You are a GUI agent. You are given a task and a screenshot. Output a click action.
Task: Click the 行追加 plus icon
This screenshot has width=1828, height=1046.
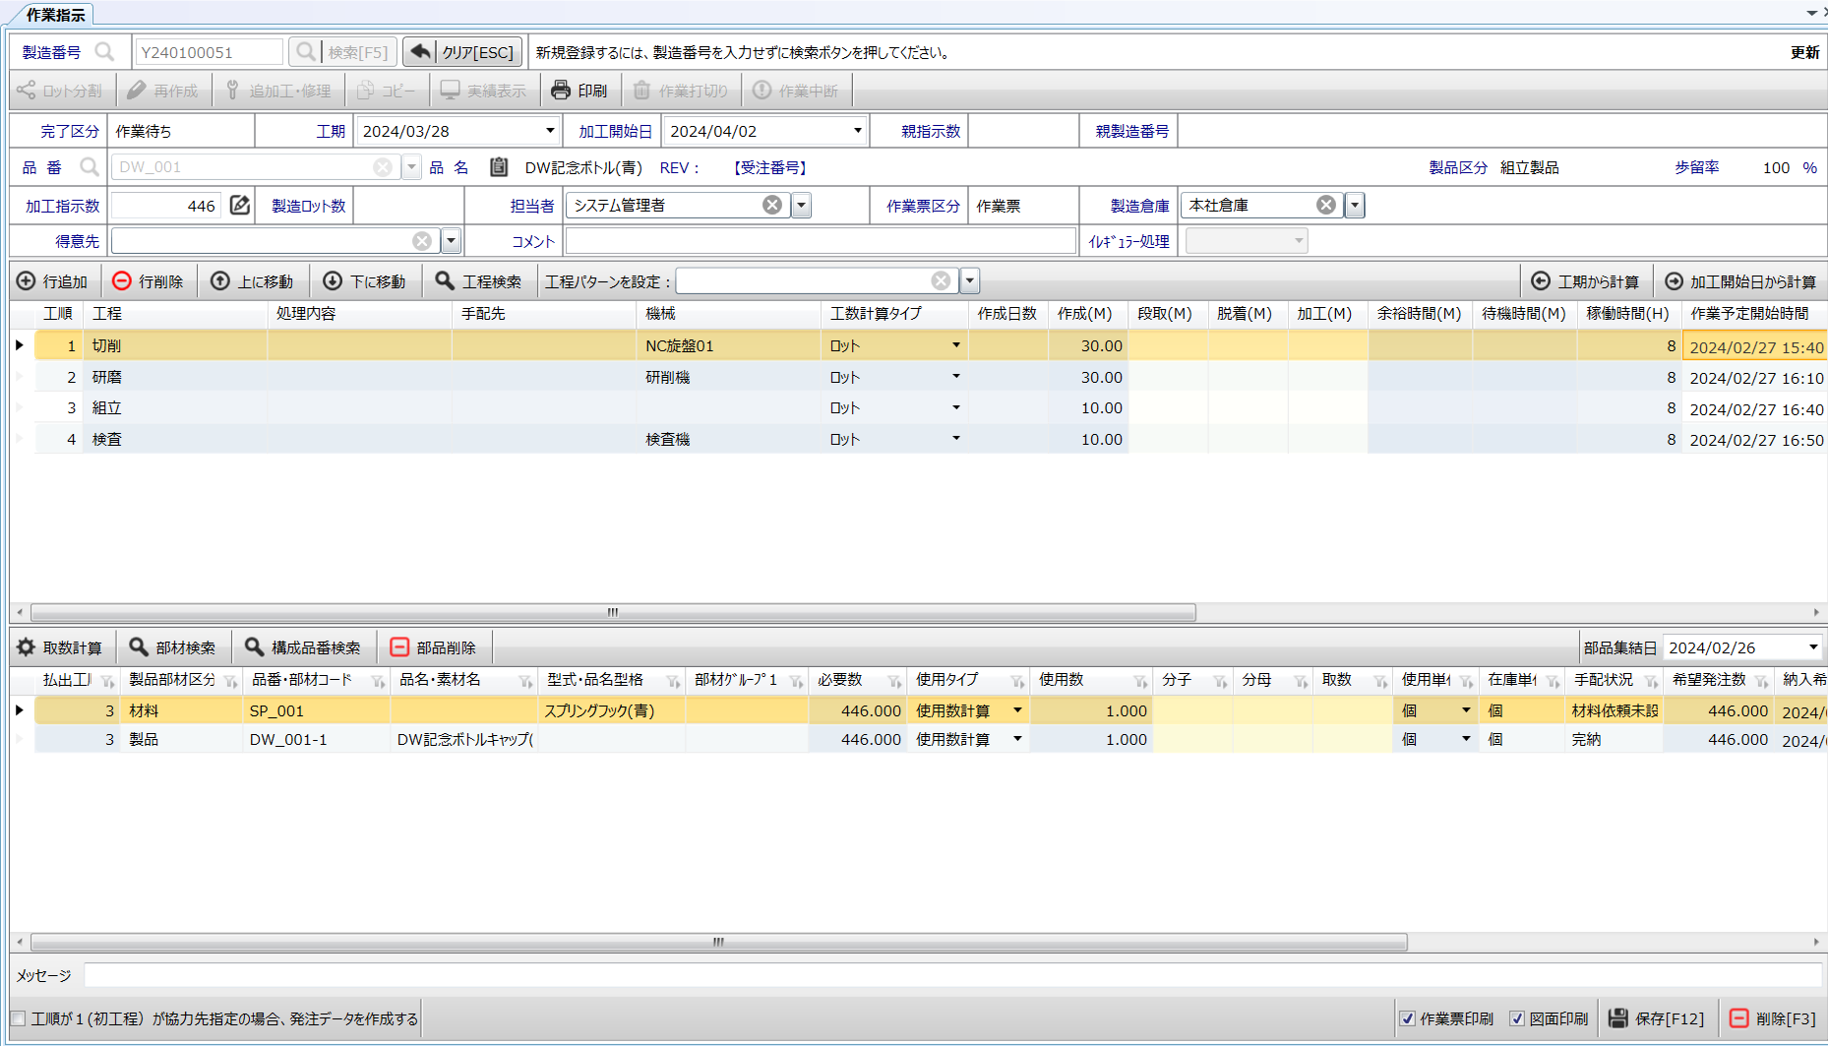(27, 281)
